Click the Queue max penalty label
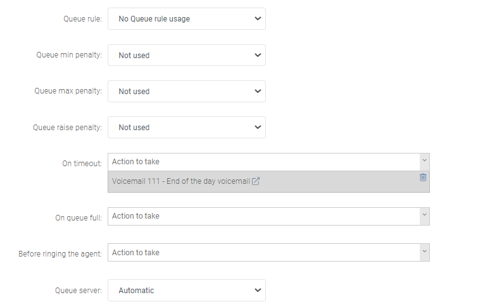This screenshot has height=302, width=504. (x=68, y=91)
